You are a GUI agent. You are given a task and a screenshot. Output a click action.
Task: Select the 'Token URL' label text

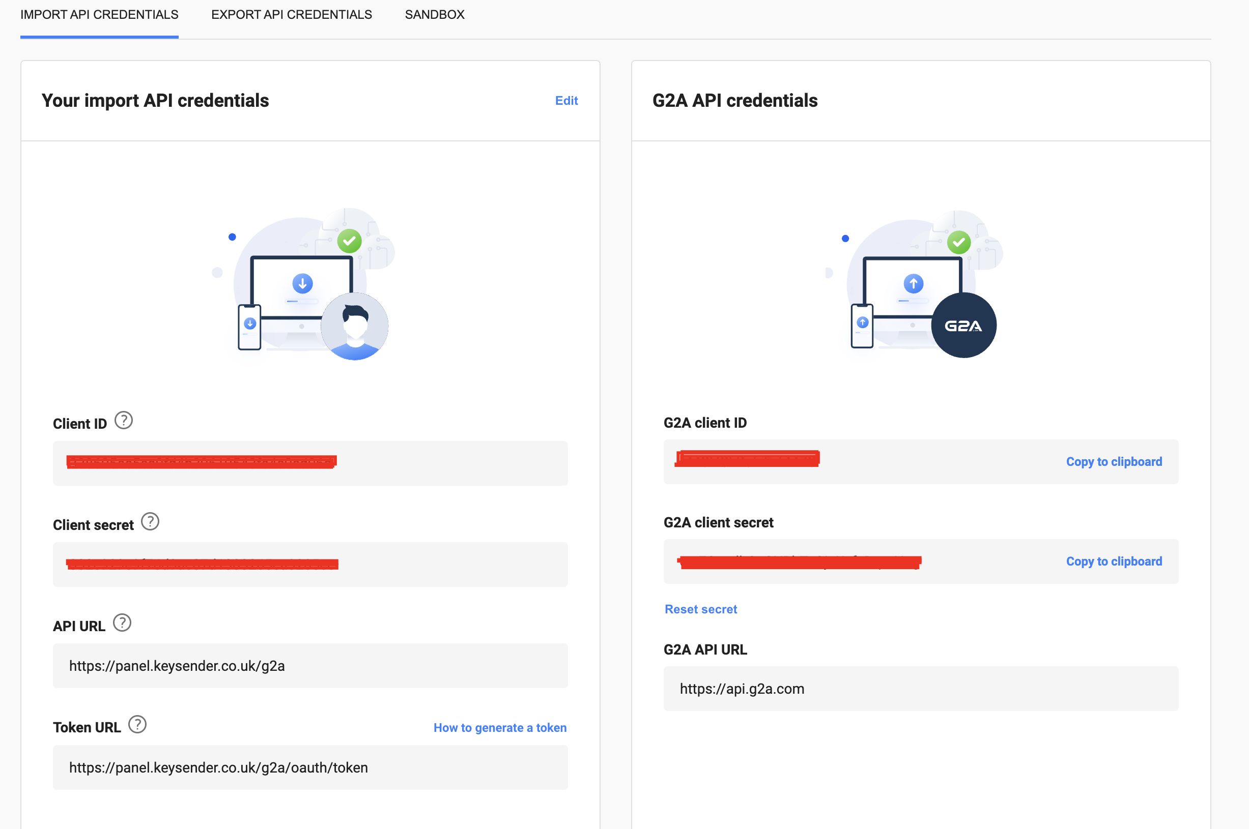(87, 728)
